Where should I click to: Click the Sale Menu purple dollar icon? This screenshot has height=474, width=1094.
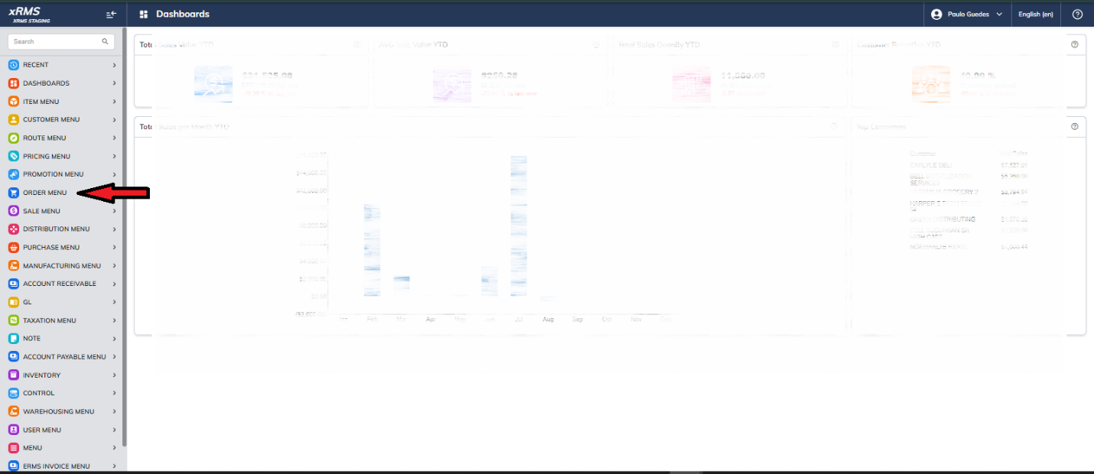click(14, 211)
